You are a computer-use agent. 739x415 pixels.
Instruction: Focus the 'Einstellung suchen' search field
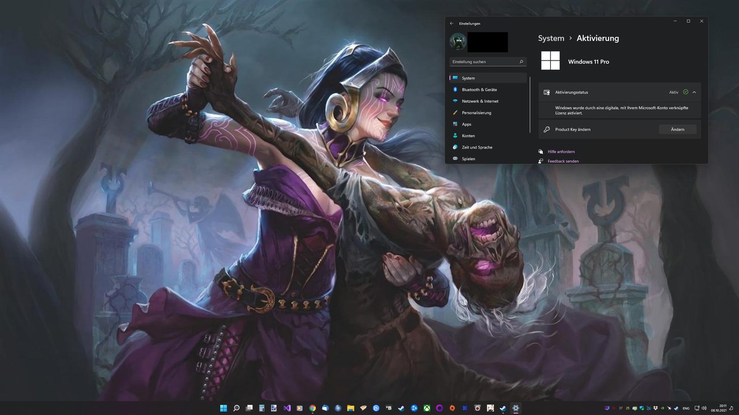(488, 62)
